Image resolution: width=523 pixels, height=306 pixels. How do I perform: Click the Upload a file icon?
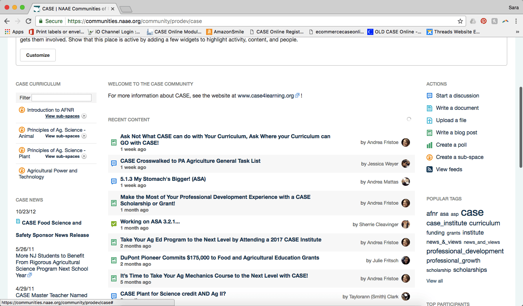[430, 120]
